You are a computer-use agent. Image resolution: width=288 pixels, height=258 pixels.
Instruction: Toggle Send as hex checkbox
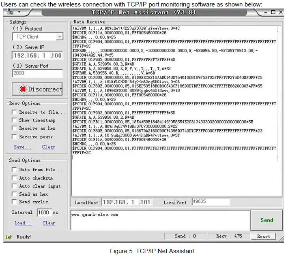click(x=14, y=194)
